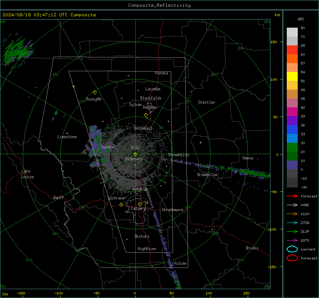Screen dimensions: 319x298
Task: Click the Strathmore city label
Action: (172, 210)
